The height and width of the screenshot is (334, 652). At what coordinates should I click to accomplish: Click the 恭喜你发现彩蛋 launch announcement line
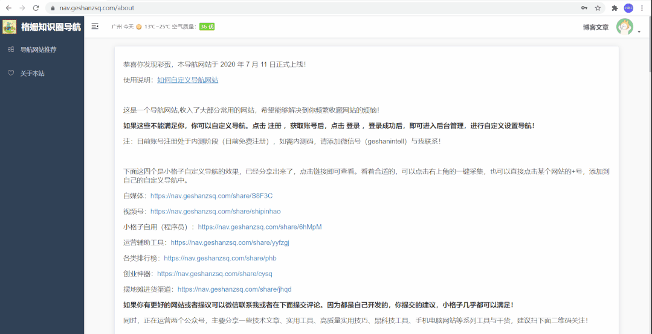click(215, 65)
